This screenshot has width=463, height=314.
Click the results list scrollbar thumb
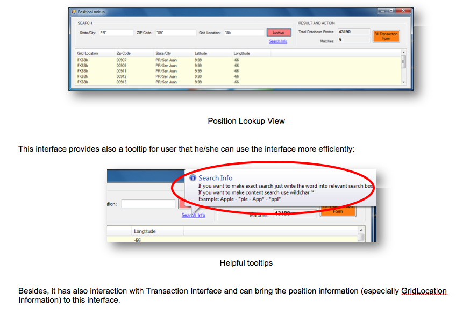click(x=403, y=61)
